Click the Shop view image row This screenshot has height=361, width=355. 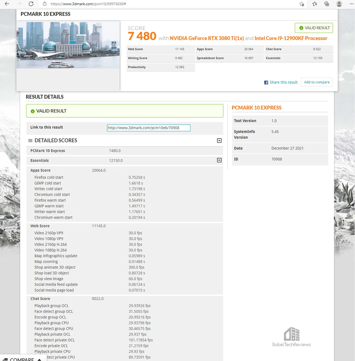click(125, 279)
